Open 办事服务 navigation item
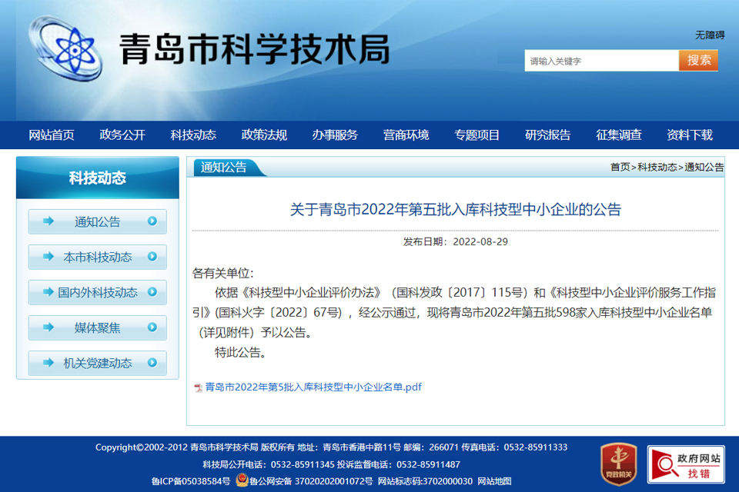This screenshot has height=492, width=739. pos(335,135)
